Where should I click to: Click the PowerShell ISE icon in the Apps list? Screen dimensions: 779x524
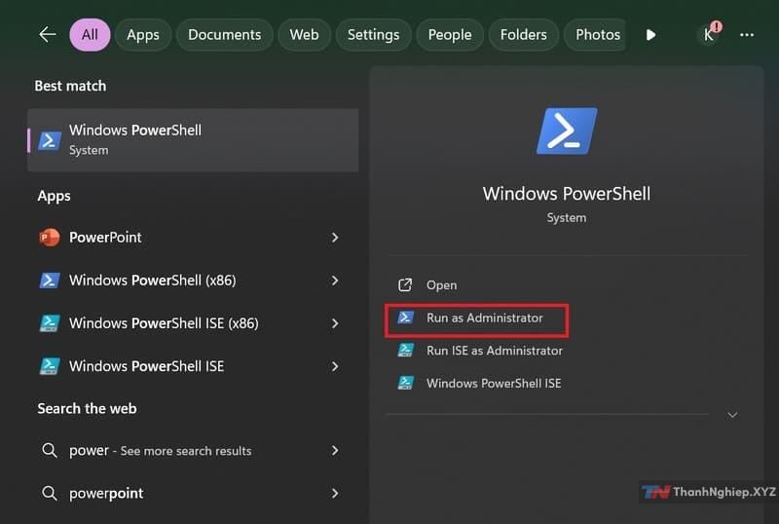coord(50,366)
